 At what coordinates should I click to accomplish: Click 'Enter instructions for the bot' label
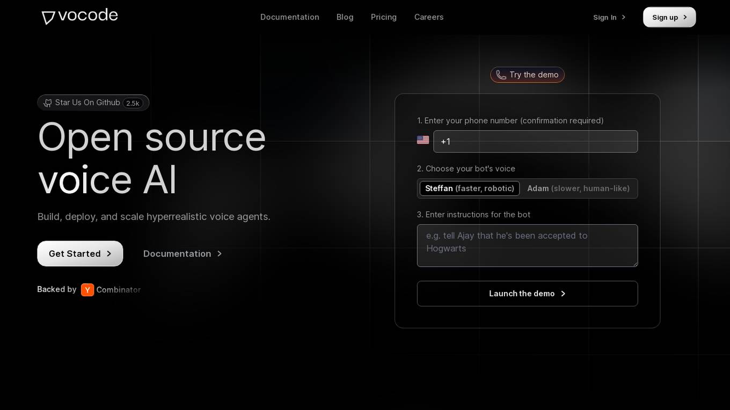tap(473, 215)
